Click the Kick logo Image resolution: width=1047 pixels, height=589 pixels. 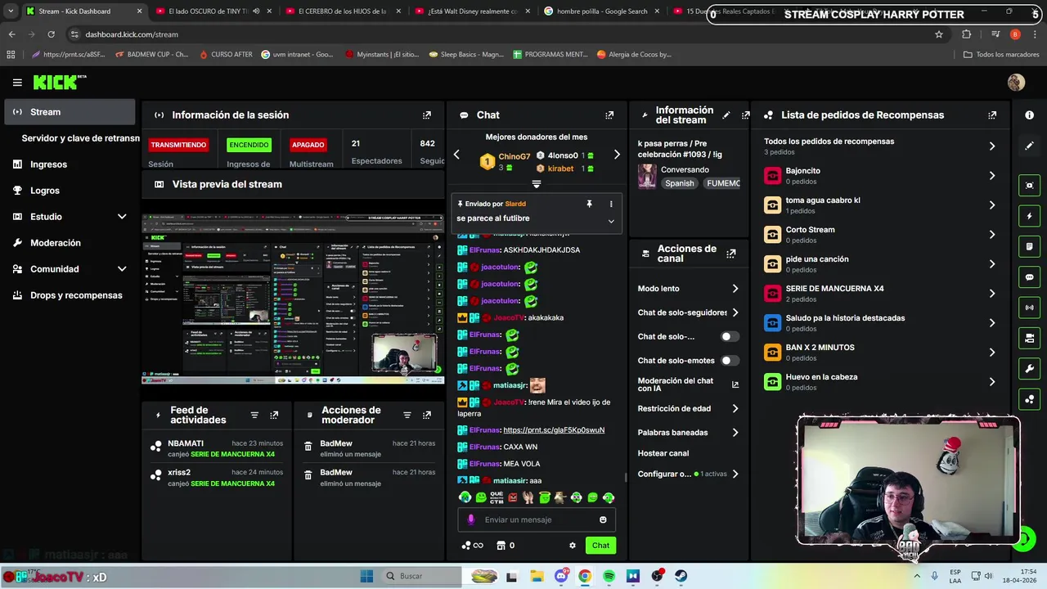coord(59,83)
